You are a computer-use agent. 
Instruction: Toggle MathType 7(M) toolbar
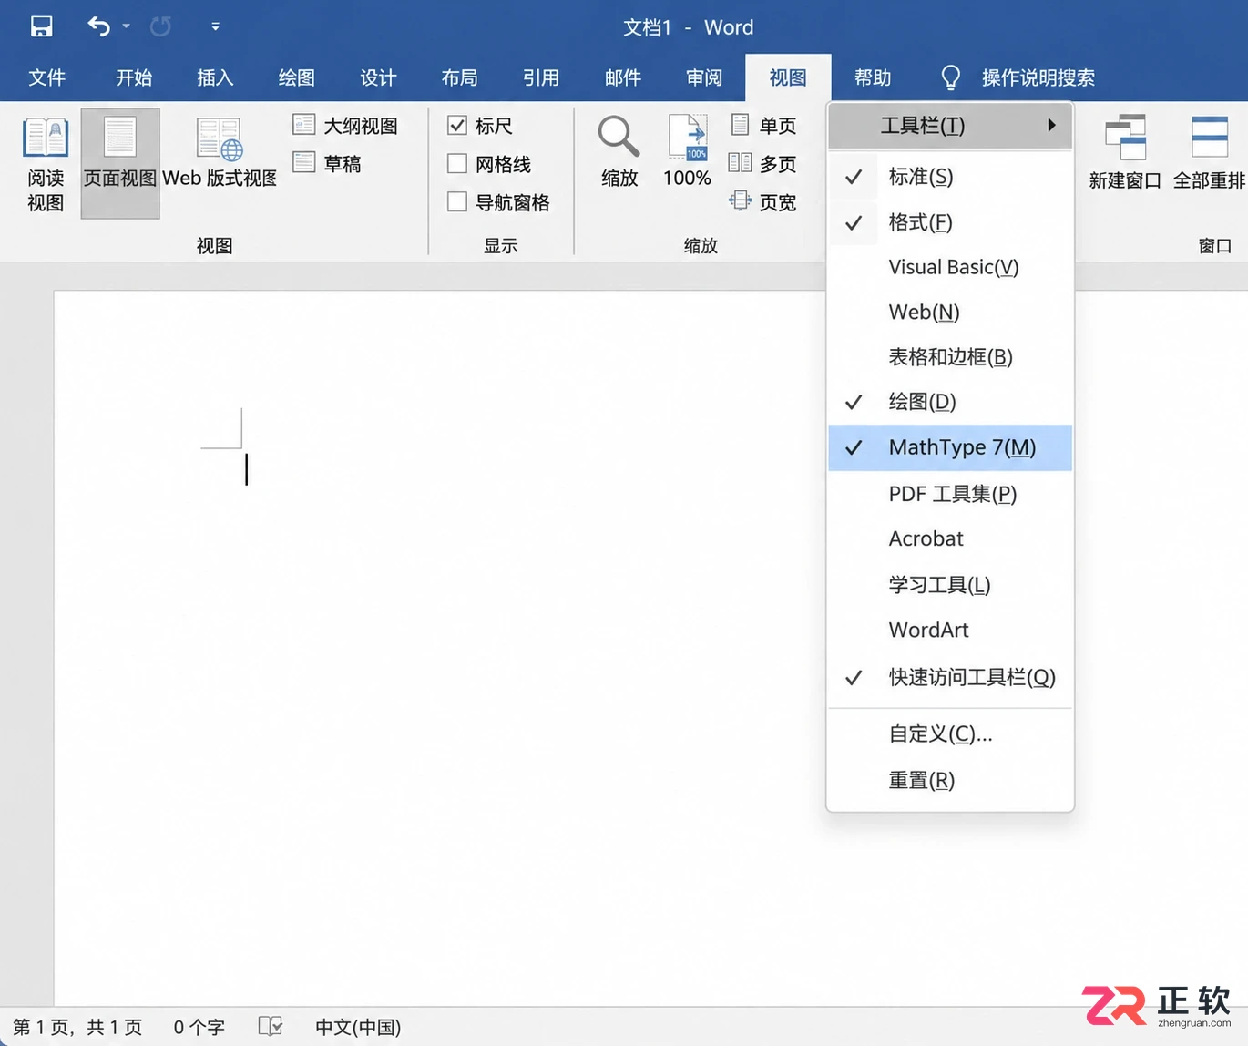pos(950,447)
